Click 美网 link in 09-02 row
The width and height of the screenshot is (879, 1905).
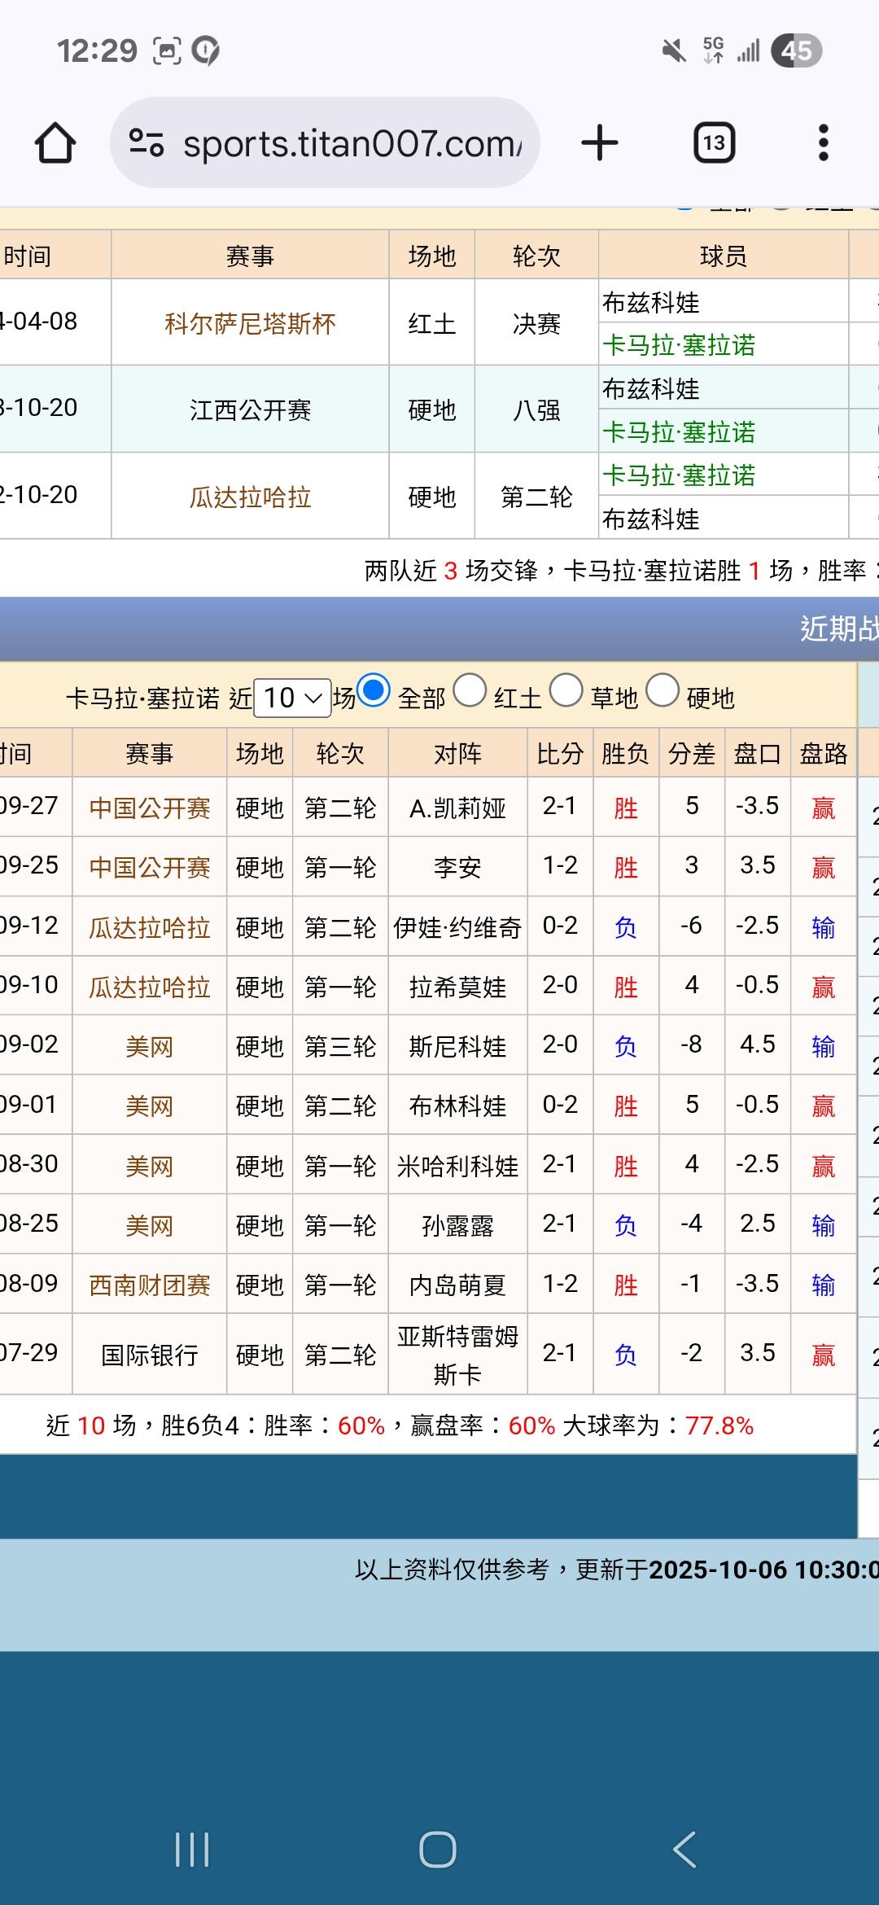point(150,1046)
